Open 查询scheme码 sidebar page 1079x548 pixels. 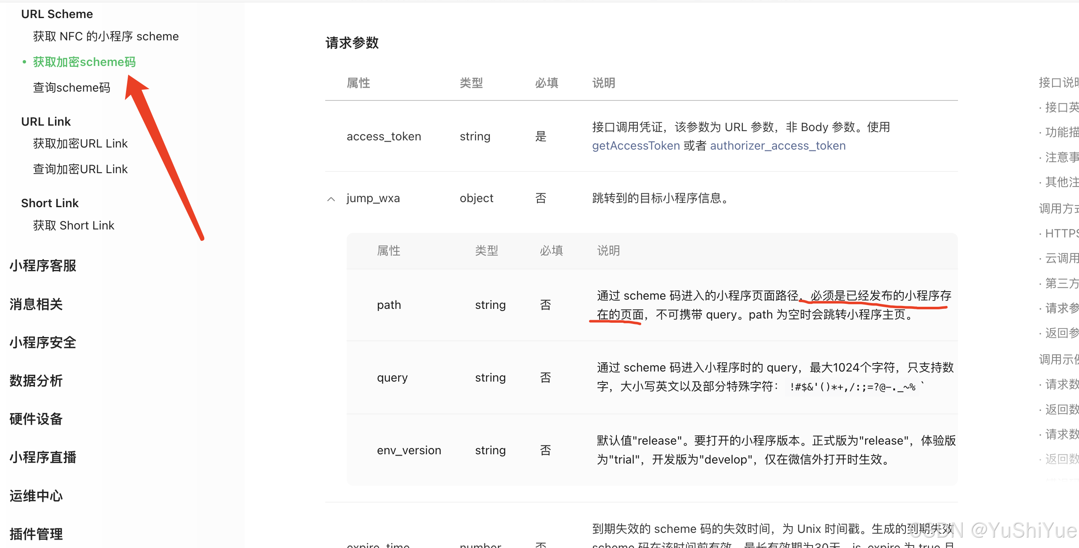(x=71, y=87)
